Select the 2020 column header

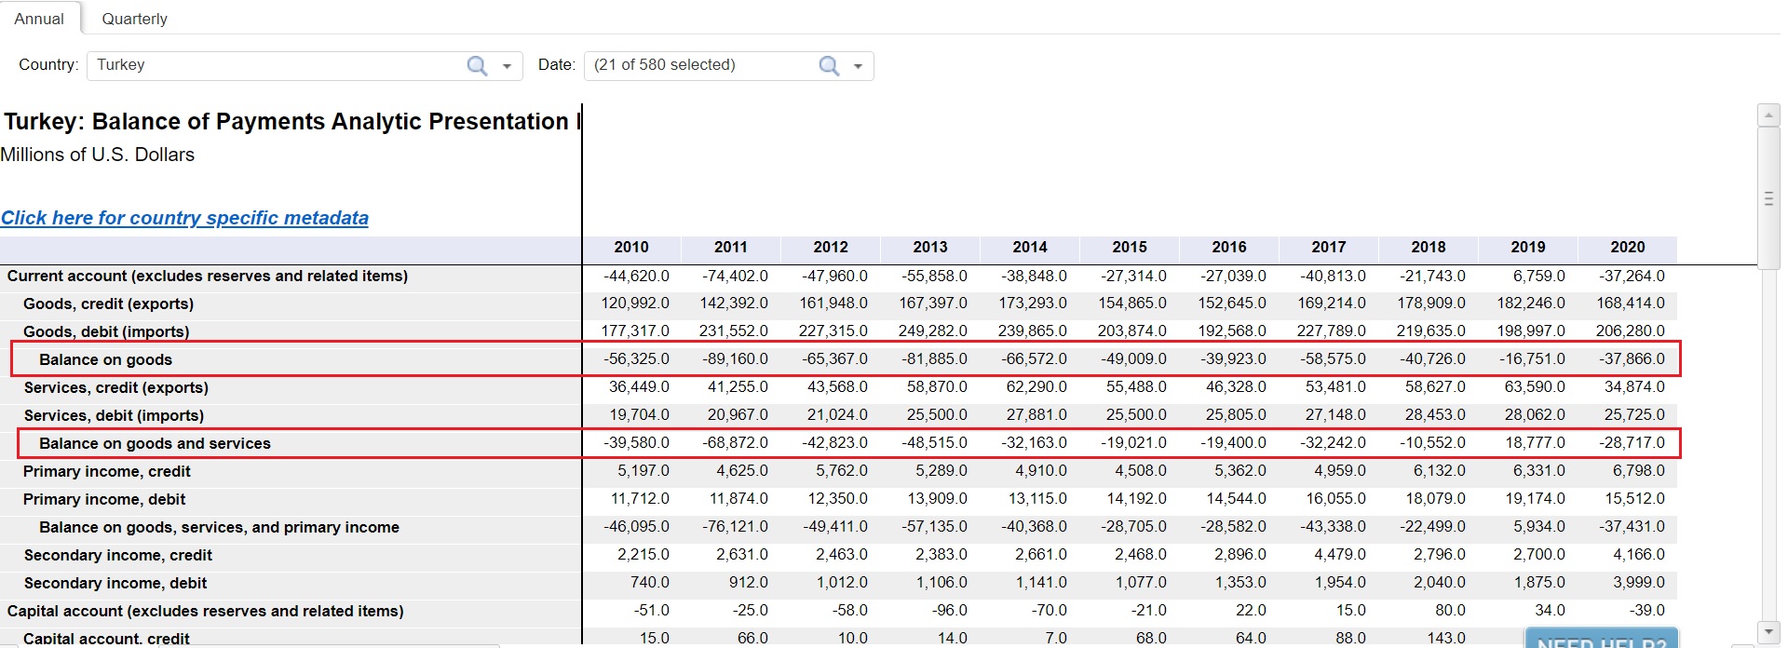tap(1627, 248)
